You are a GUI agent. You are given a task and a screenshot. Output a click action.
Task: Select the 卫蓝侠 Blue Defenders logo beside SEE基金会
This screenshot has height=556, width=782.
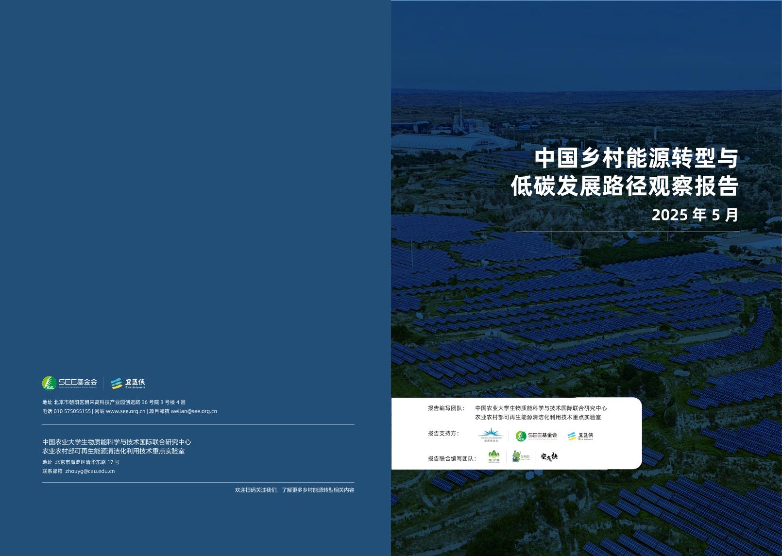click(129, 383)
